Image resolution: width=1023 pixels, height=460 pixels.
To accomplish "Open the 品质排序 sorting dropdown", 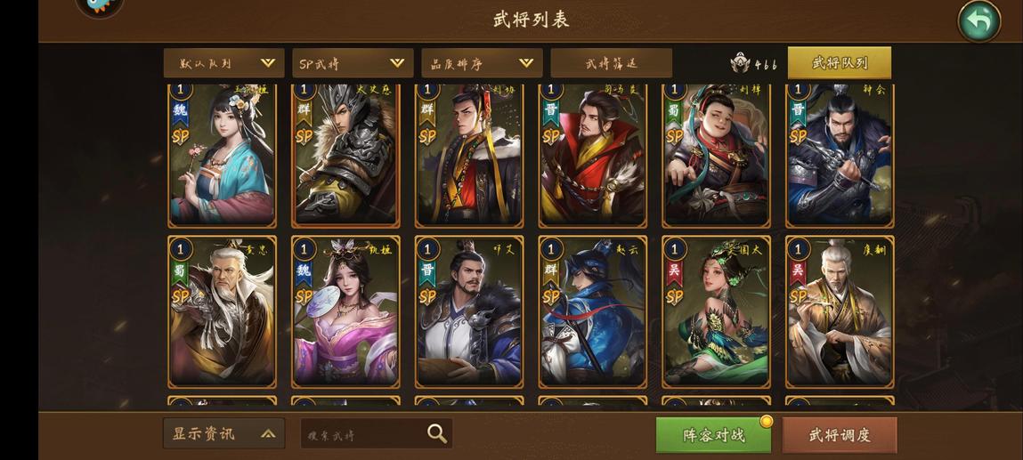I will [x=482, y=63].
